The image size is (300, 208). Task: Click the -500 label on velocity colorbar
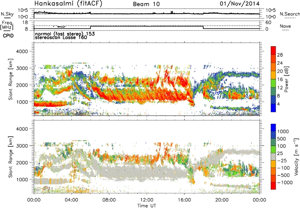pos(283,175)
